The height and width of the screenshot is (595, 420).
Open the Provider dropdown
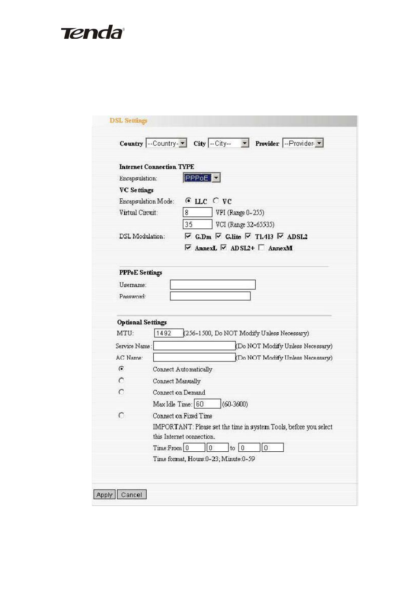tap(303, 143)
